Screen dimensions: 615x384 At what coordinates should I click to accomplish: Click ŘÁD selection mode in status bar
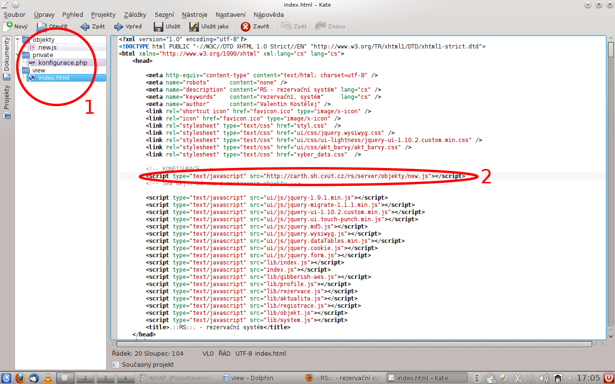click(x=224, y=353)
